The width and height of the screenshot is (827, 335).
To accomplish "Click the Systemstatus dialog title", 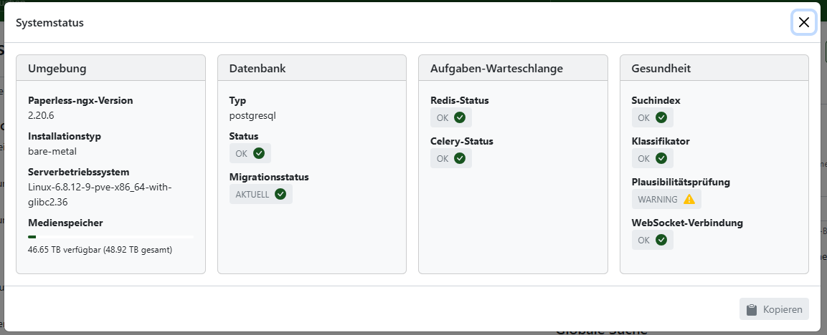I will pyautogui.click(x=50, y=23).
